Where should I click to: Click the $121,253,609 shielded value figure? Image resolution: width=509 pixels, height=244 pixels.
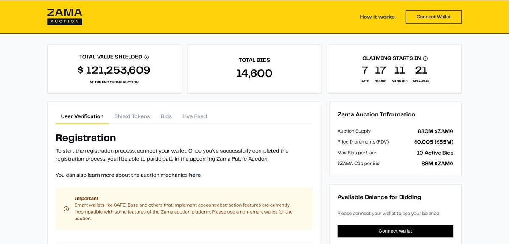114,70
